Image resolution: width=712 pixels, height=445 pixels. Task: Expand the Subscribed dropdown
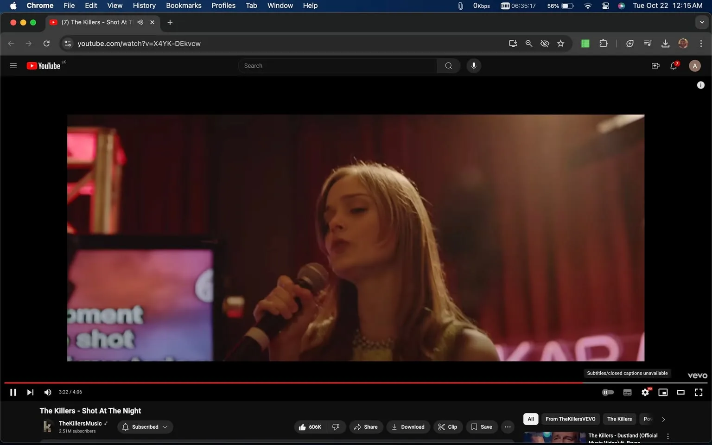145,426
